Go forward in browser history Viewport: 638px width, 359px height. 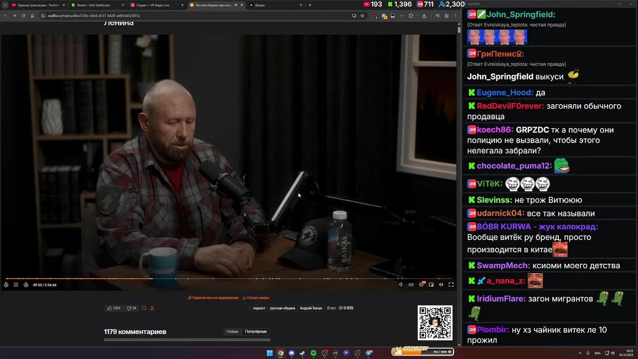(x=14, y=15)
